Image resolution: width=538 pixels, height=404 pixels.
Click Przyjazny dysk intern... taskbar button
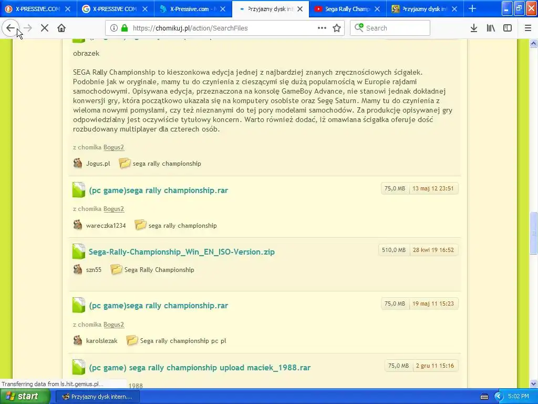click(97, 397)
